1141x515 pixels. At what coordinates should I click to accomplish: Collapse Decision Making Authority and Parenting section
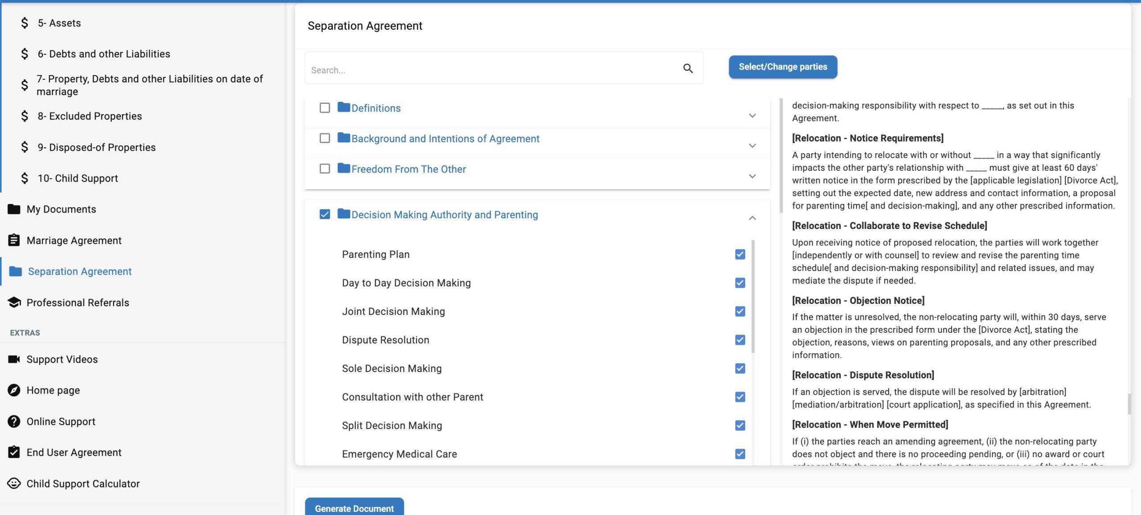pos(752,218)
